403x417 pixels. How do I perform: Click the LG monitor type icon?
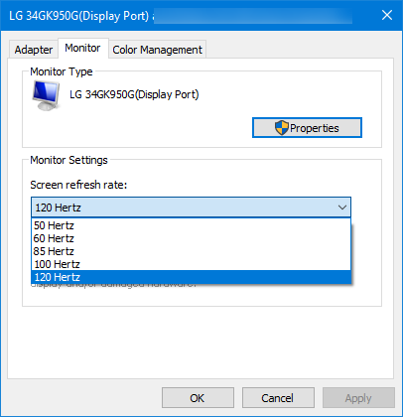pyautogui.click(x=46, y=95)
